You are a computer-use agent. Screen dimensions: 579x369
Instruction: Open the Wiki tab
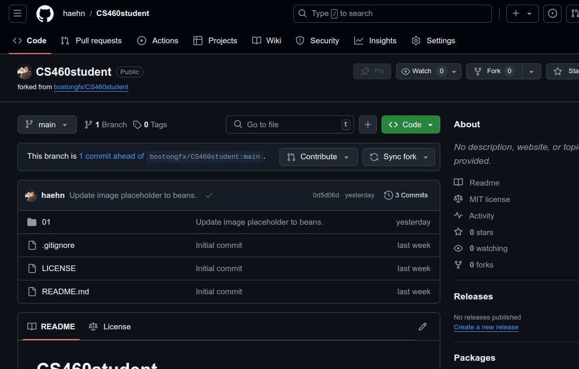coord(267,41)
